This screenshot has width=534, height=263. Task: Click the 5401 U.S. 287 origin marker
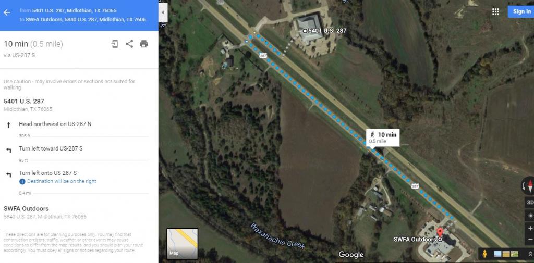(305, 31)
